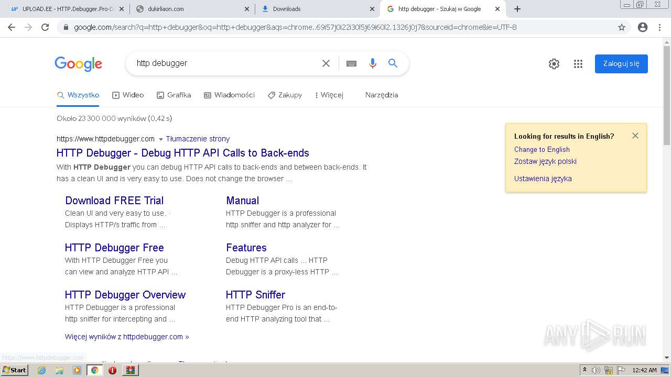Click the volume icon in system tray
The width and height of the screenshot is (671, 377).
[596, 370]
